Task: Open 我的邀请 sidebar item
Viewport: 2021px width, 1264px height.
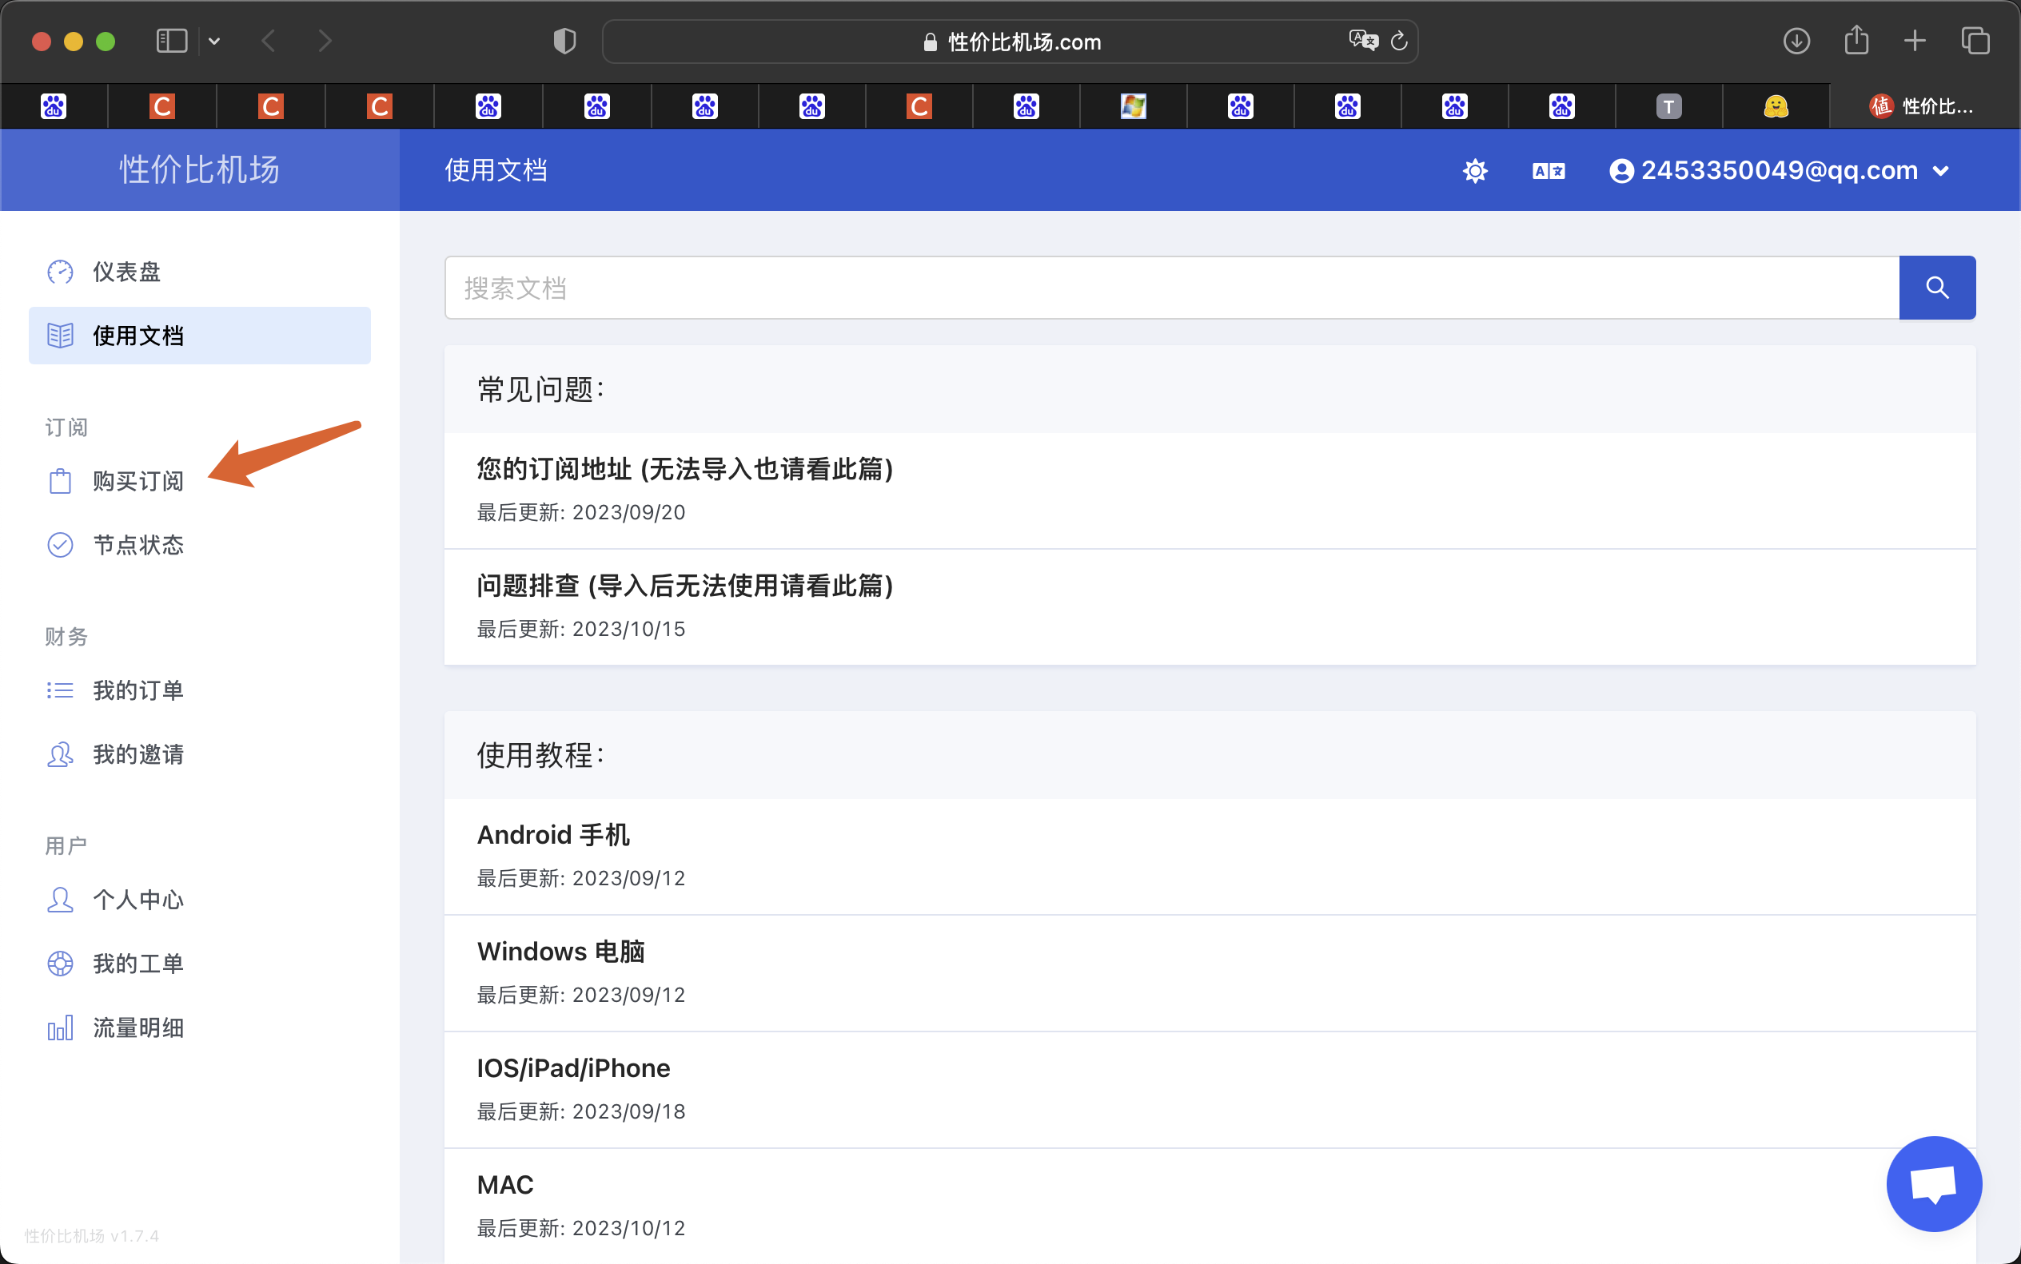Action: [199, 754]
